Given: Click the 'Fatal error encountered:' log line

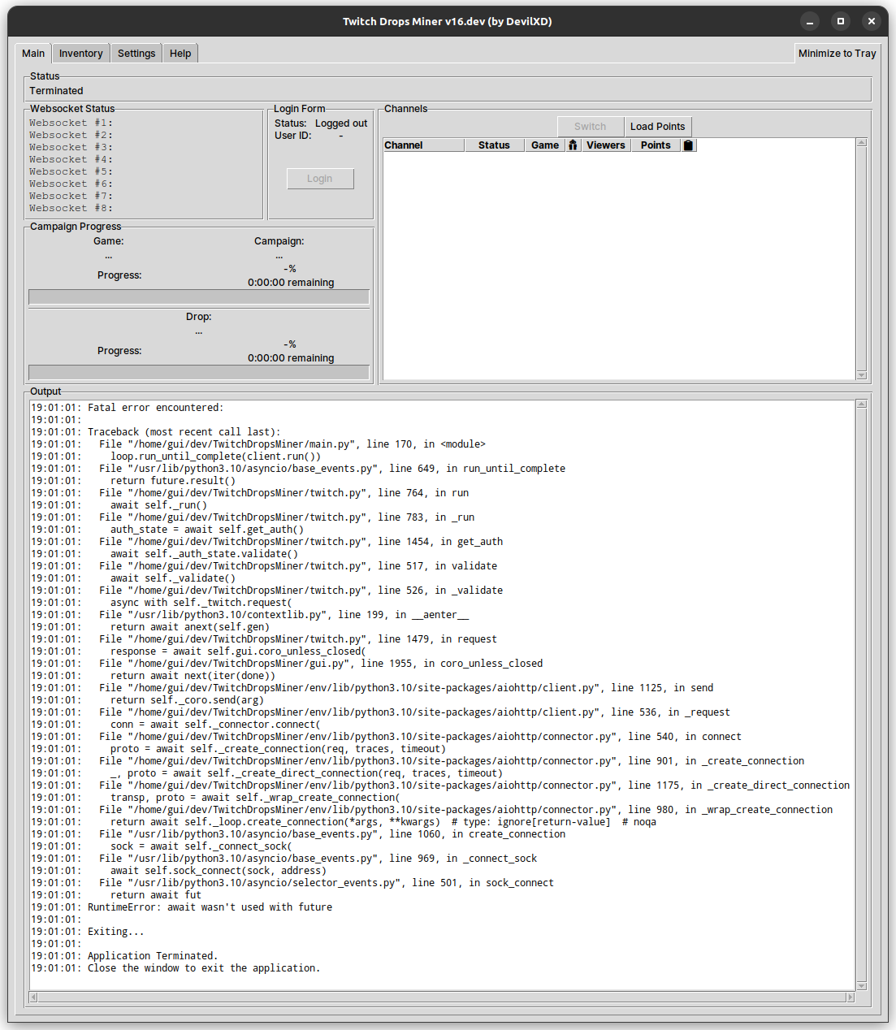Looking at the screenshot, I should click(x=155, y=408).
